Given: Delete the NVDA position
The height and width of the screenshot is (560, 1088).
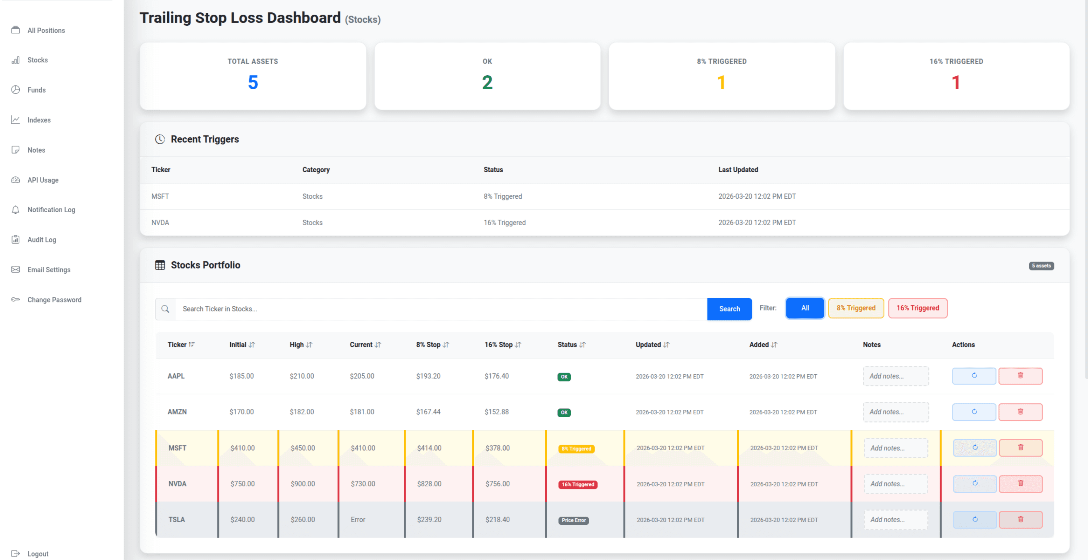Looking at the screenshot, I should pos(1021,484).
